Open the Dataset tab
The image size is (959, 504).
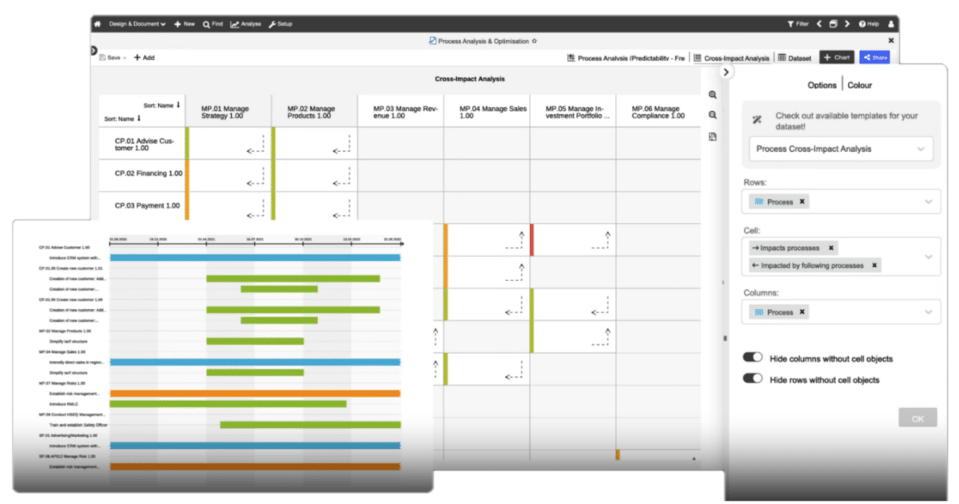[x=794, y=58]
